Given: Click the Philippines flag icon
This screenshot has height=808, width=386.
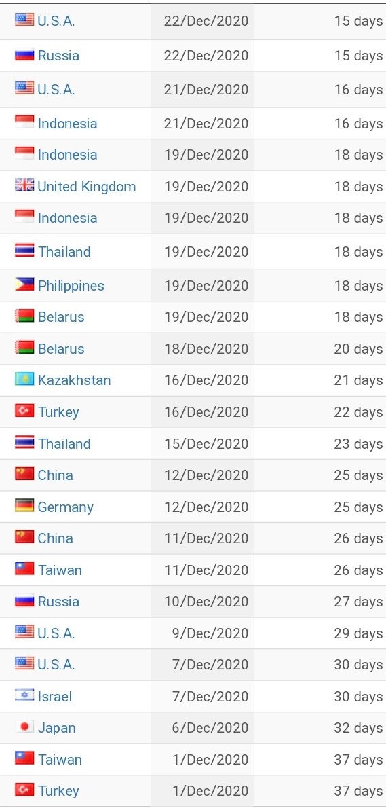Looking at the screenshot, I should click(24, 284).
